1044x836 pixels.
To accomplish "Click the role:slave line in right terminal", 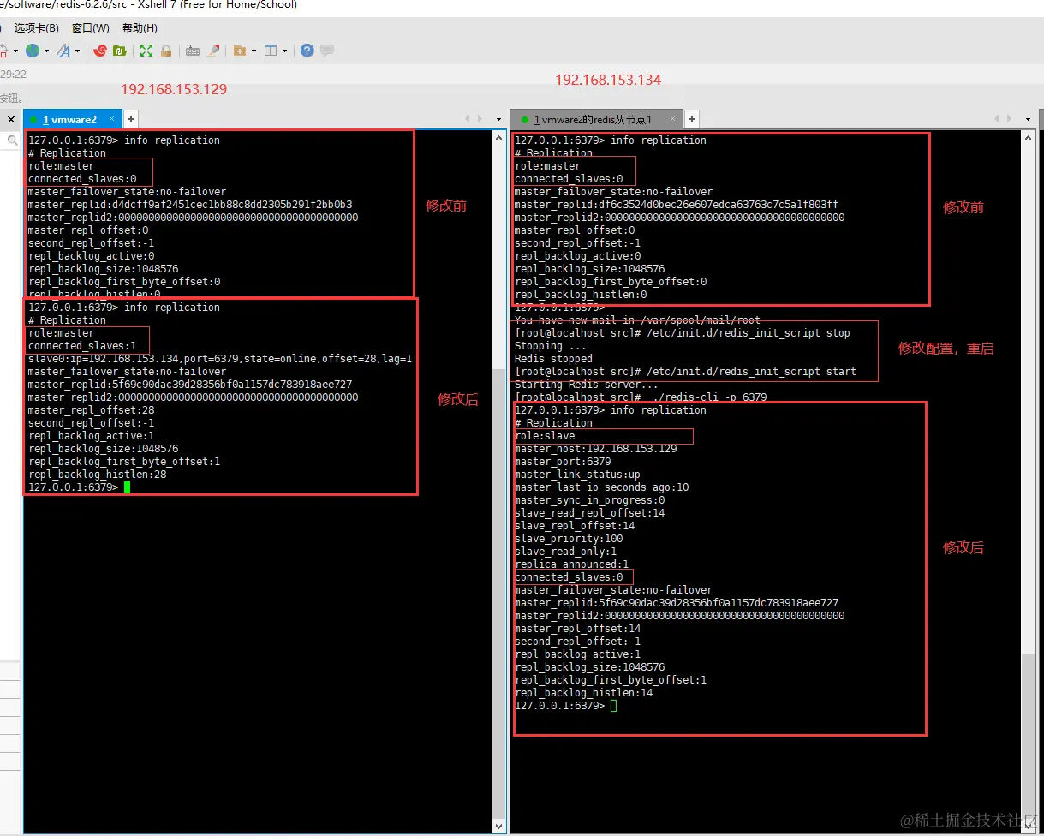I will pyautogui.click(x=545, y=436).
